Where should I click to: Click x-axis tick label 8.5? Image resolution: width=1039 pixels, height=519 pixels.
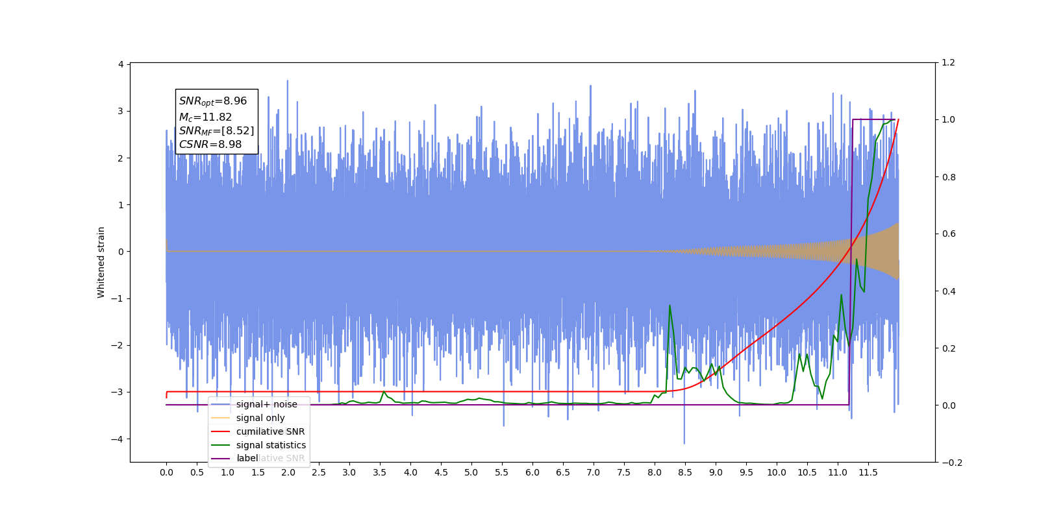coord(685,472)
